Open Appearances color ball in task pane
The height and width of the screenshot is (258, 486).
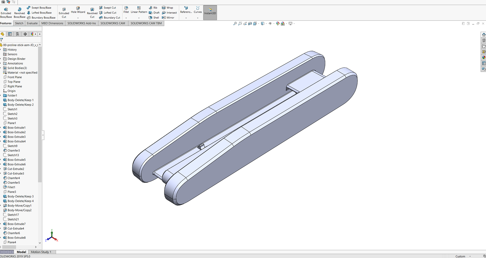point(484,58)
